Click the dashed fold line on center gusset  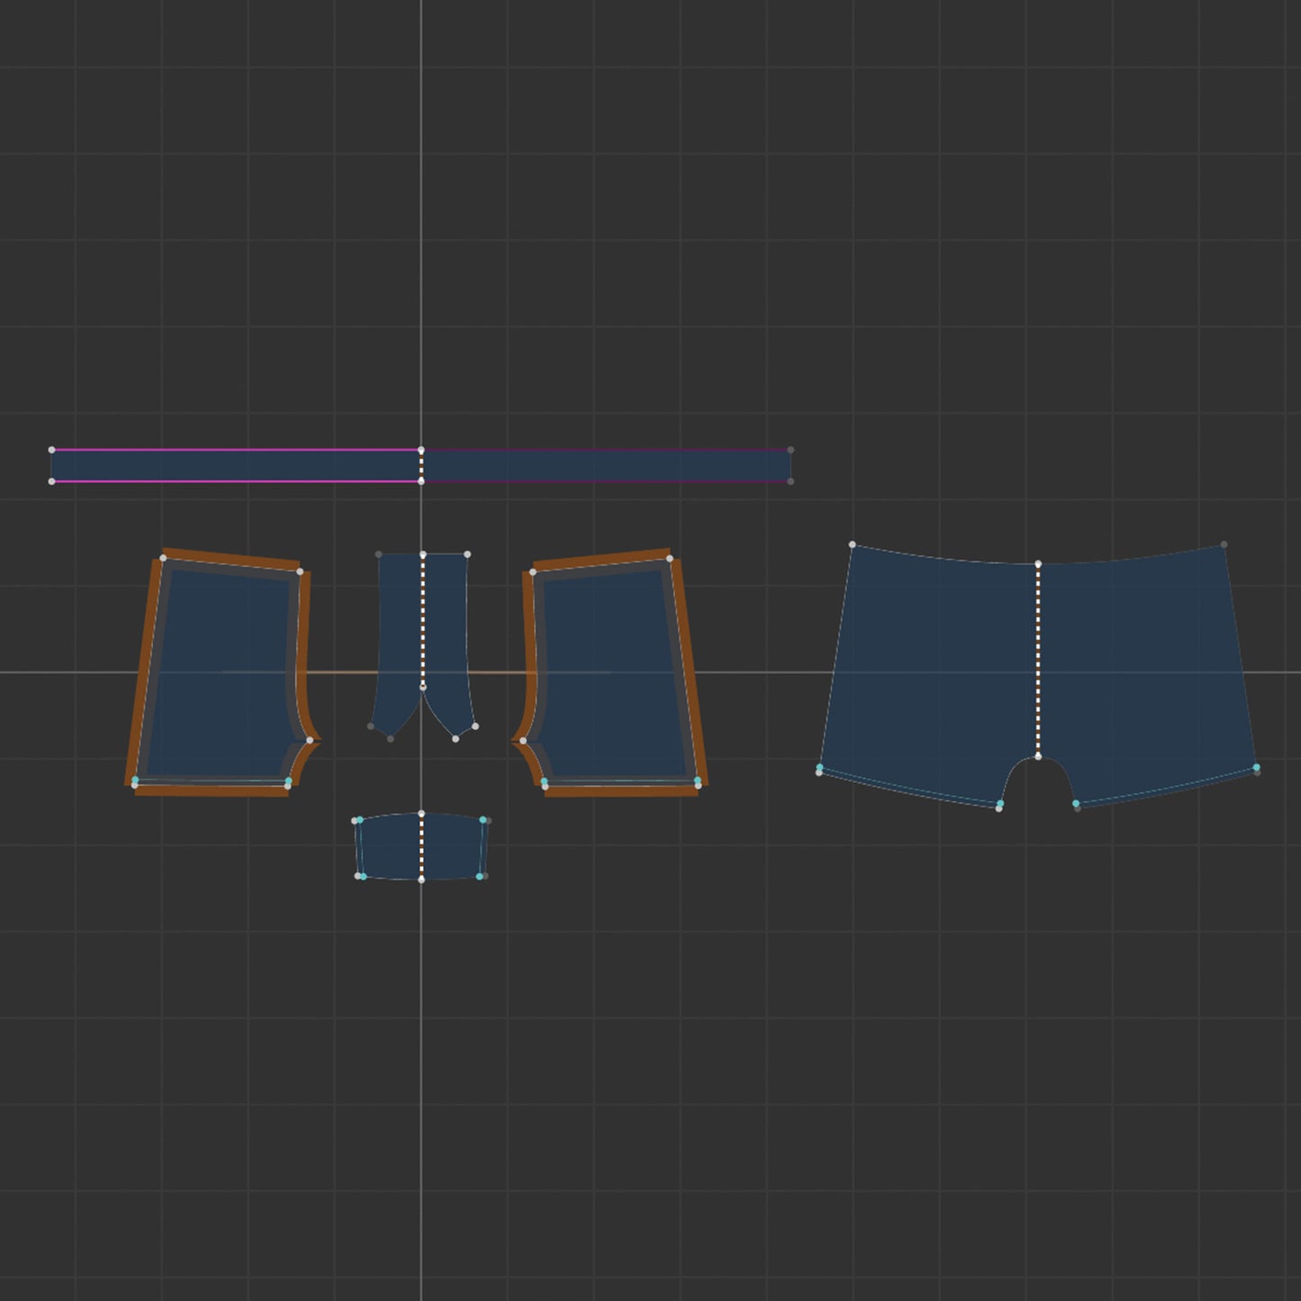point(423,621)
